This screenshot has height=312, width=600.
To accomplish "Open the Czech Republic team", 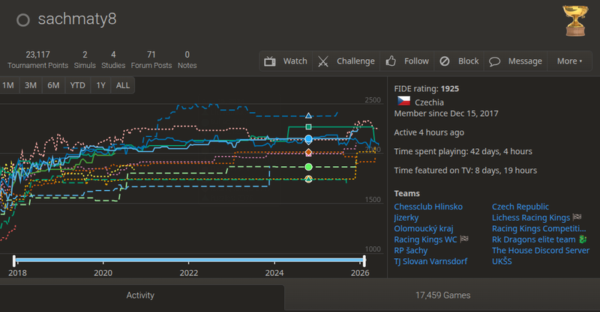I will click(x=520, y=207).
